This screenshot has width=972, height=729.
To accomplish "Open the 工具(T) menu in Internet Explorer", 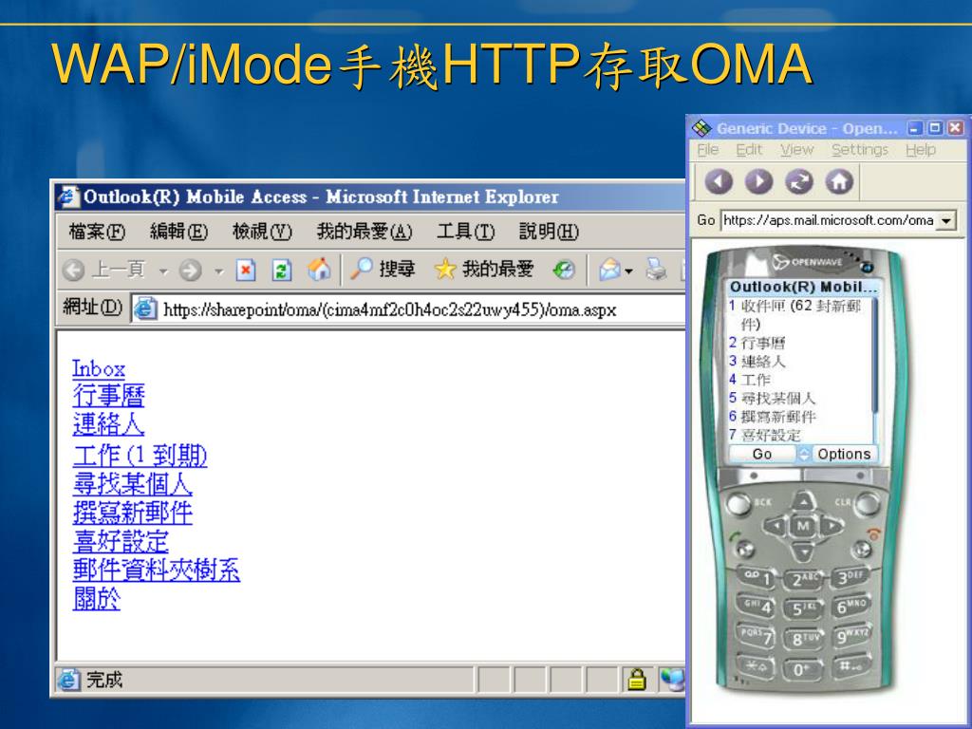I will 465,232.
